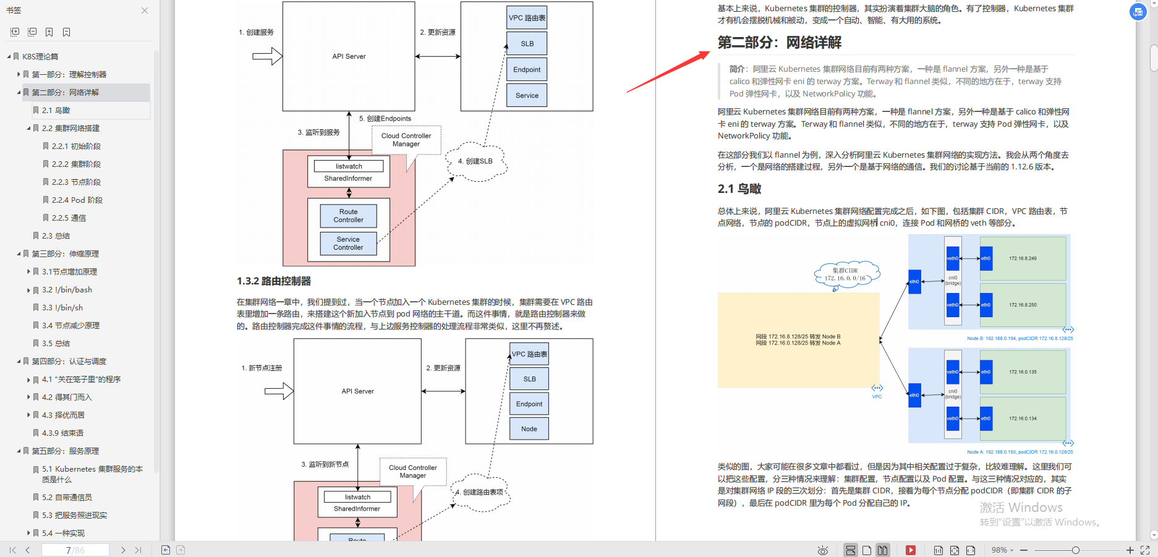Toggle eye protection mode
This screenshot has height=557, width=1158.
(823, 550)
